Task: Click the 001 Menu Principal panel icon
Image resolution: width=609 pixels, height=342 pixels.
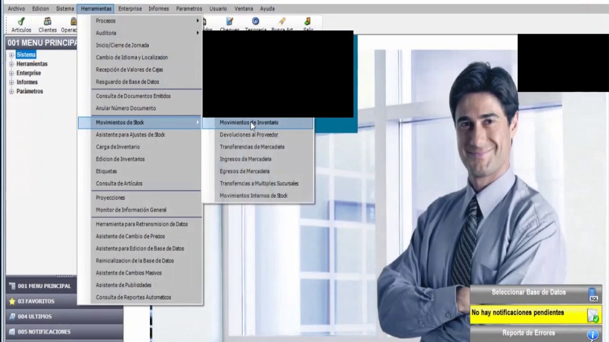Action: click(x=12, y=286)
